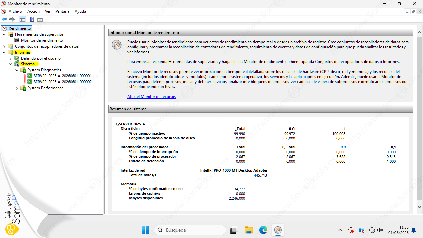Click the vertical scrollbar thumb in details pane
423x238 pixels.
coord(420,118)
